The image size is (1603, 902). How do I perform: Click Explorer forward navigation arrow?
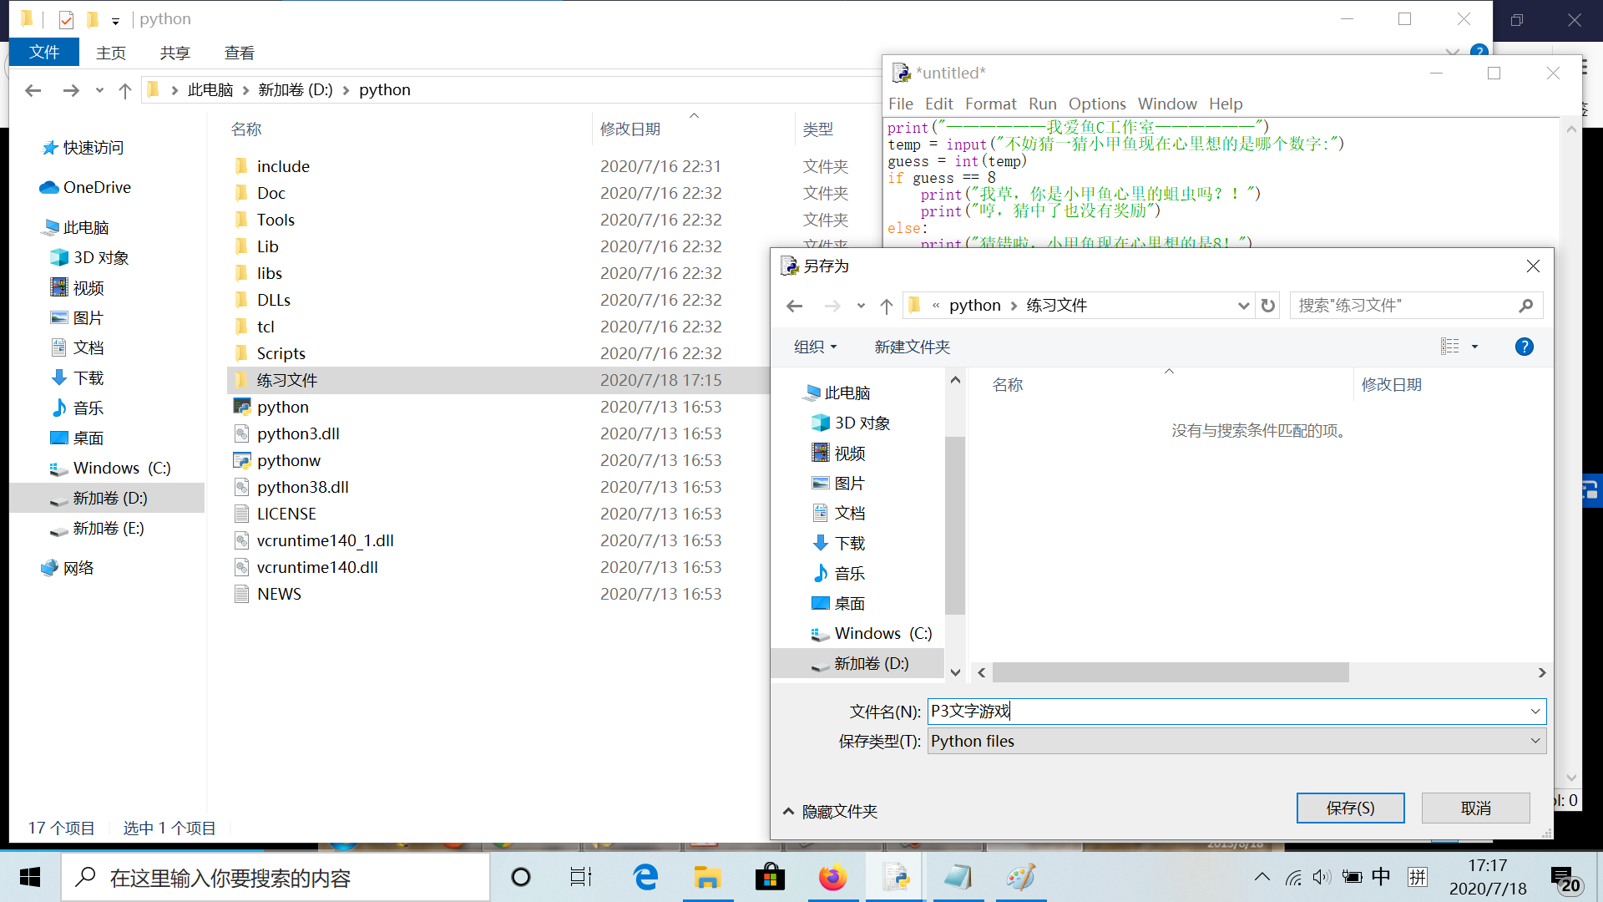pyautogui.click(x=72, y=90)
